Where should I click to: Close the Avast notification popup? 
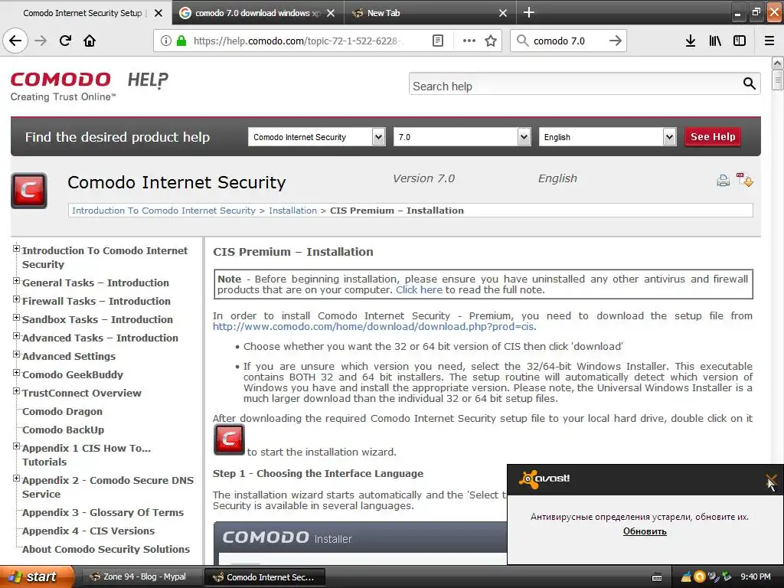772,480
